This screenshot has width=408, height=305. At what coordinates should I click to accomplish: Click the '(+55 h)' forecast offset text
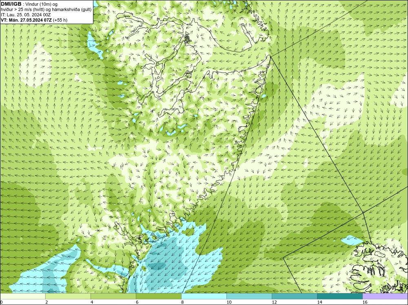(60, 20)
